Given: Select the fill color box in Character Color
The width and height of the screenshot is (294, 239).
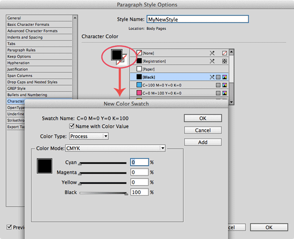Looking at the screenshot, I should (117, 55).
